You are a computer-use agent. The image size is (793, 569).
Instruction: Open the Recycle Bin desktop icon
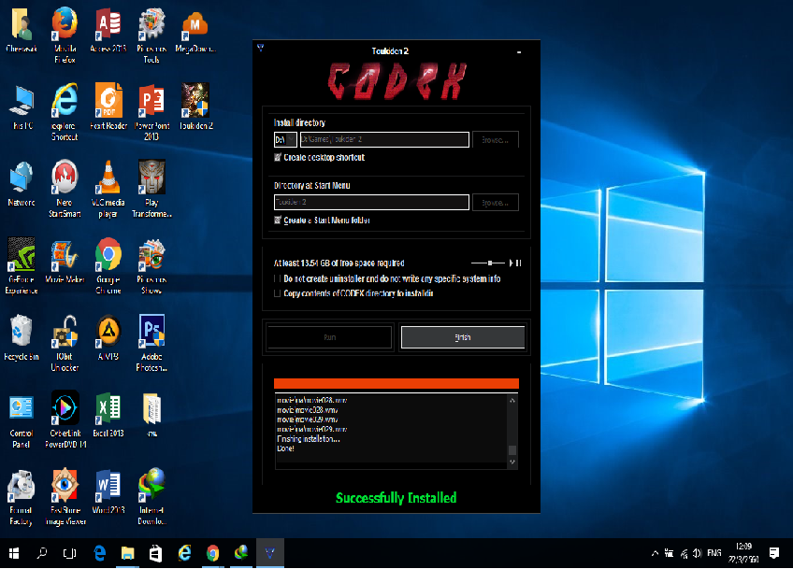click(x=22, y=337)
